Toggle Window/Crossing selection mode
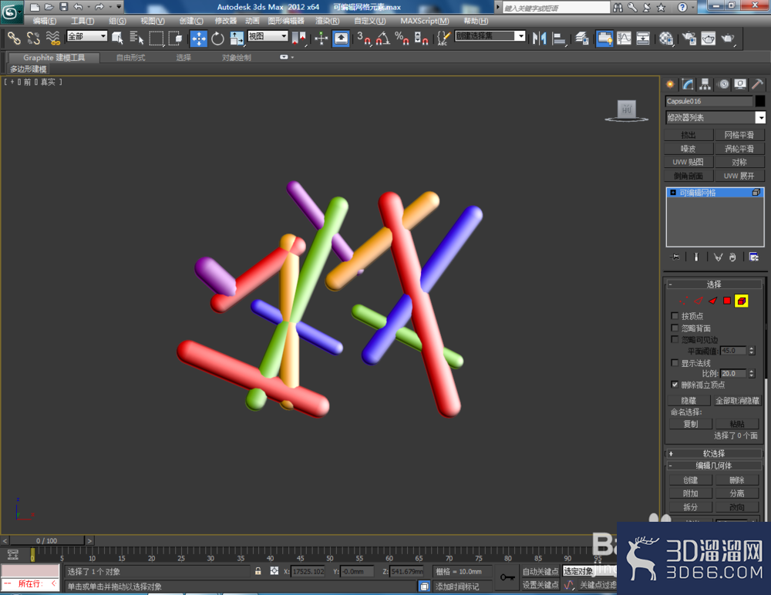This screenshot has width=771, height=595. [x=175, y=38]
